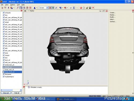Image resolution: width=134 pixels, height=101 pixels.
Task: Open the Help menu
Action: pyautogui.click(x=23, y=5)
